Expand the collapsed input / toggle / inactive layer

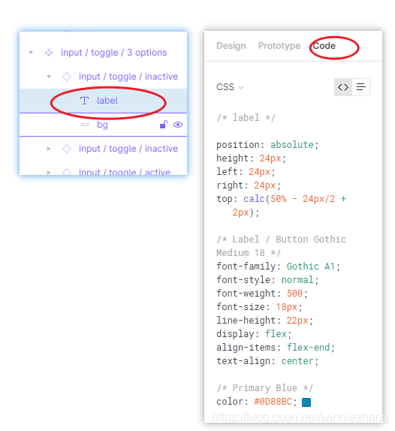49,149
